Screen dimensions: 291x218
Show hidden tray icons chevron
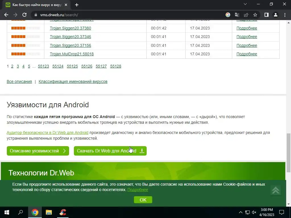tap(240, 212)
